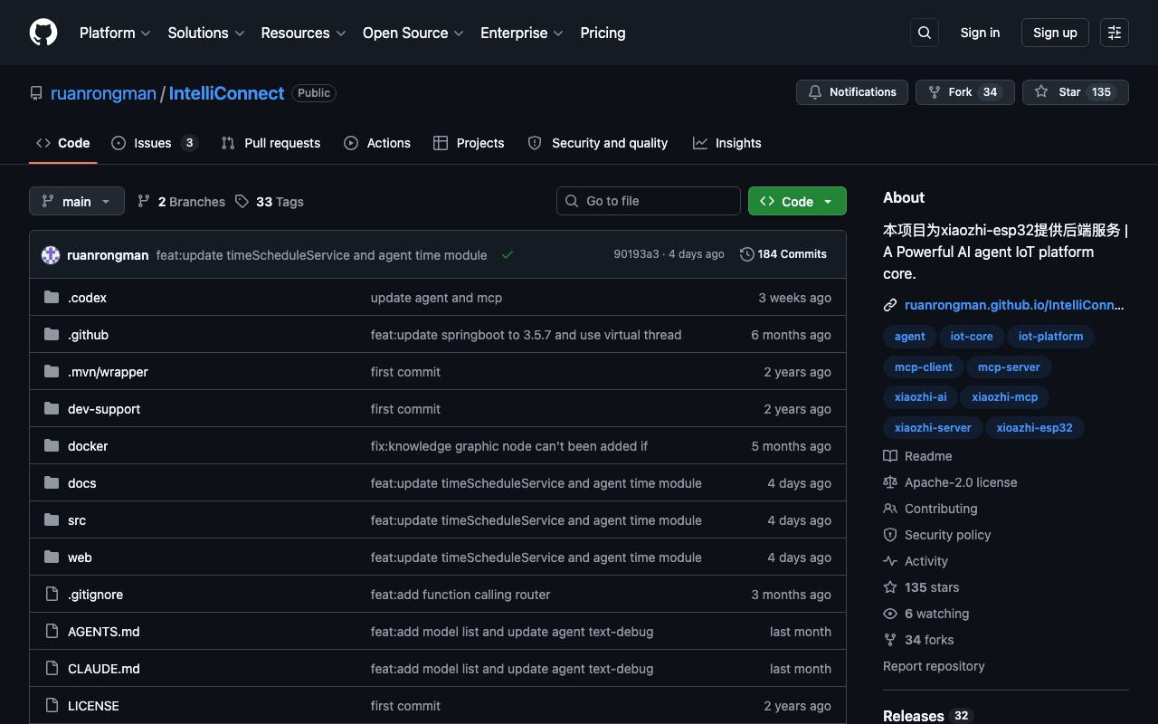Screen dimensions: 1158x724
Task: Click the link icon beside website URL
Action: (890, 305)
